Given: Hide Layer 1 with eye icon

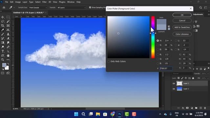Looking at the screenshot, I should [x=174, y=89].
